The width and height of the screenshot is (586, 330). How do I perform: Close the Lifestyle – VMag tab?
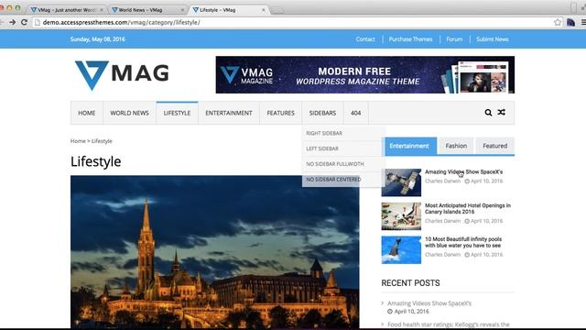(263, 10)
